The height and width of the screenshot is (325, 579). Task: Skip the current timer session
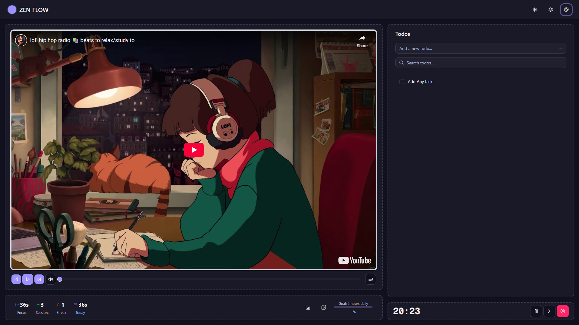click(549, 311)
